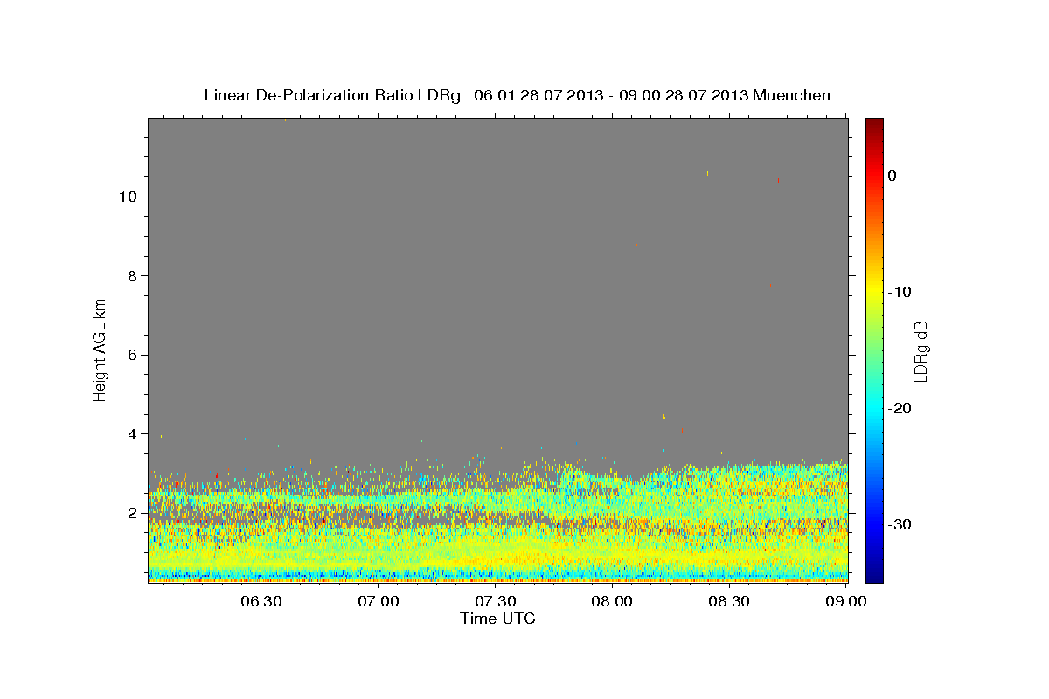
Task: Click the red data speck near 10 km height
Action: coord(778,180)
